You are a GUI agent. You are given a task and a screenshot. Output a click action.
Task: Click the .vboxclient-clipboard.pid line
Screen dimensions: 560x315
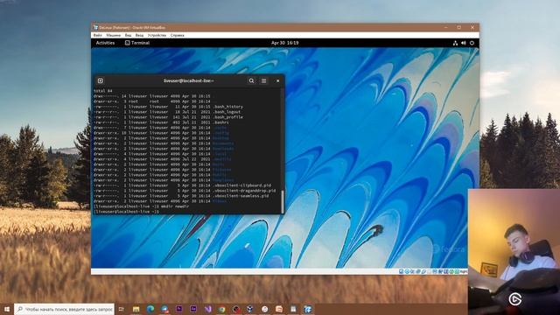pos(183,185)
